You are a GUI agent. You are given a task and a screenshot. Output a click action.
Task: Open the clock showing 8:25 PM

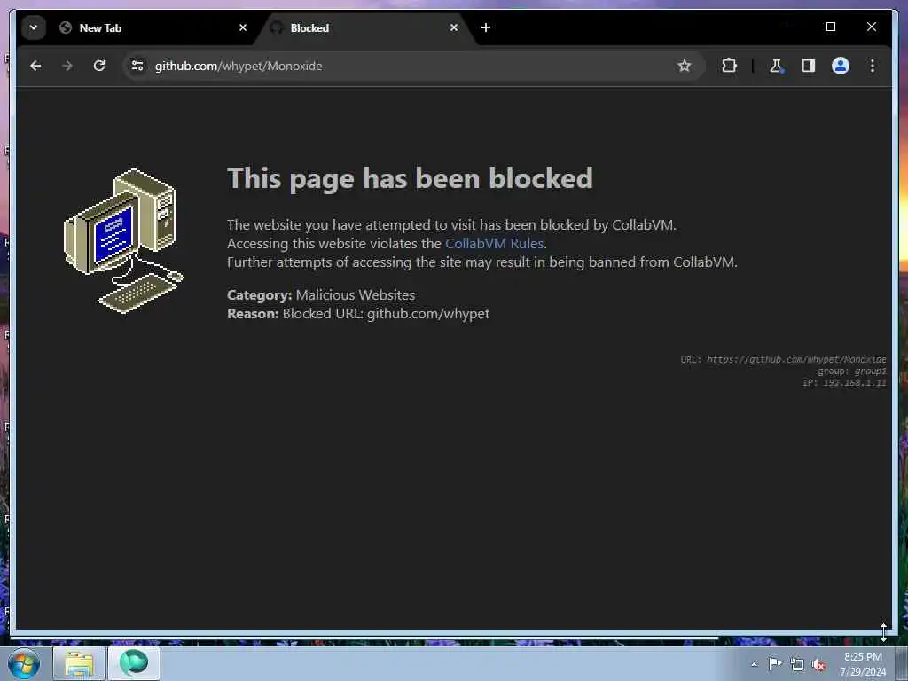[863, 664]
